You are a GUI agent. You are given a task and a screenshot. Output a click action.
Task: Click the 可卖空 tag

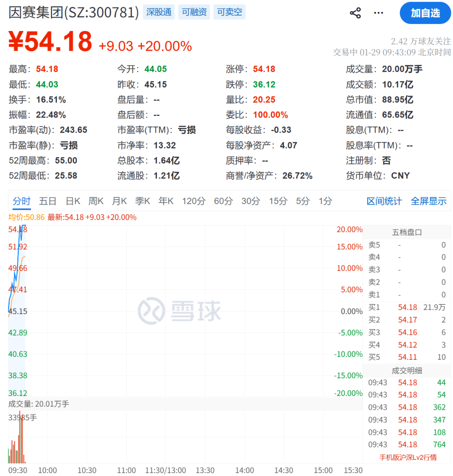click(x=229, y=12)
